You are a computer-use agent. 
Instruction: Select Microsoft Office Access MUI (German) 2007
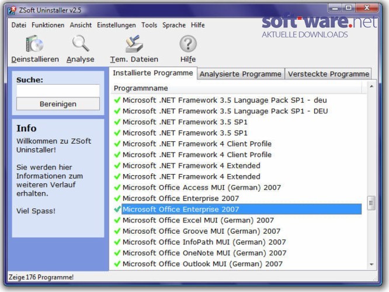coord(202,187)
